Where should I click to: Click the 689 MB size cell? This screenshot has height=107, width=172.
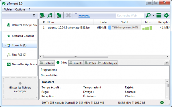point(102,28)
